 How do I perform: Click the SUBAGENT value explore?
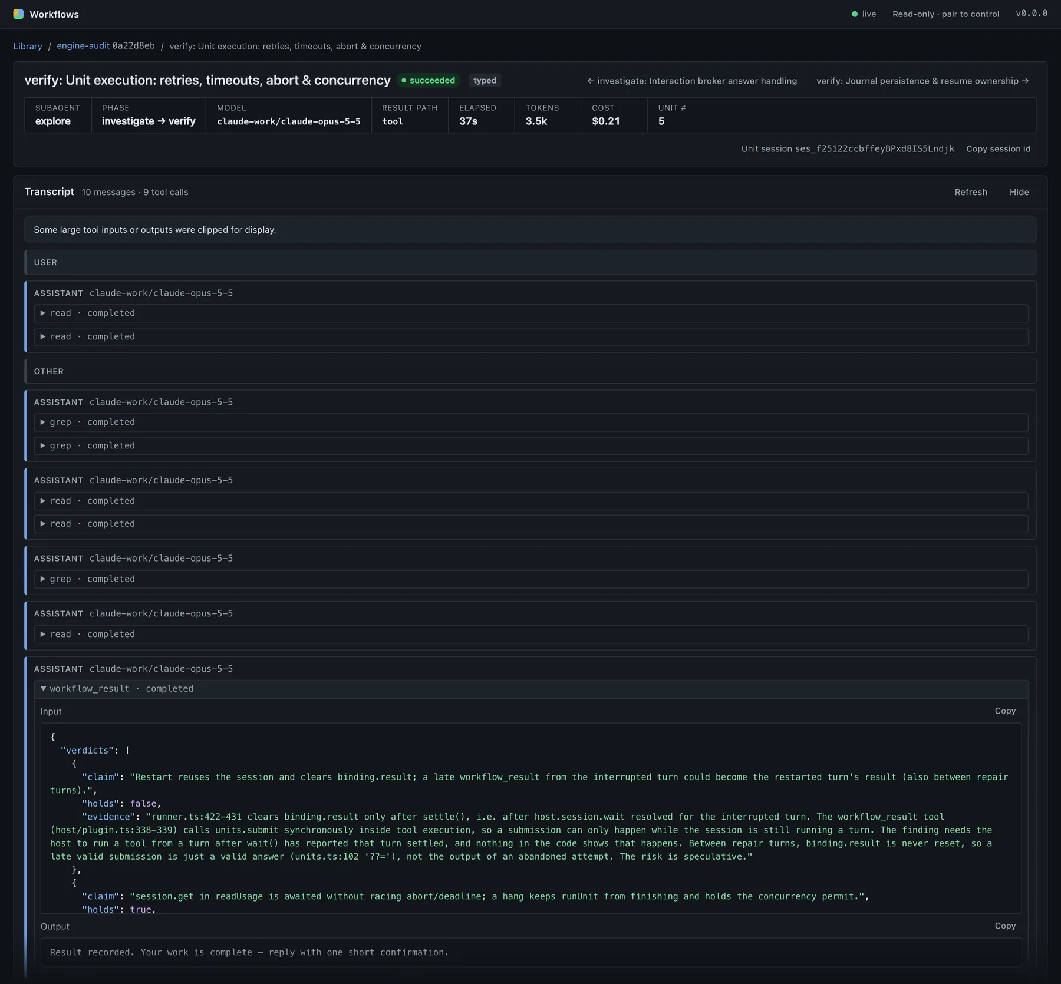point(52,121)
